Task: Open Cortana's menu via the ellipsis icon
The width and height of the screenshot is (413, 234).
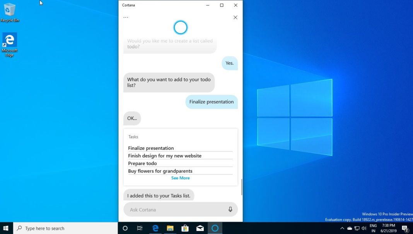Action: [125, 17]
